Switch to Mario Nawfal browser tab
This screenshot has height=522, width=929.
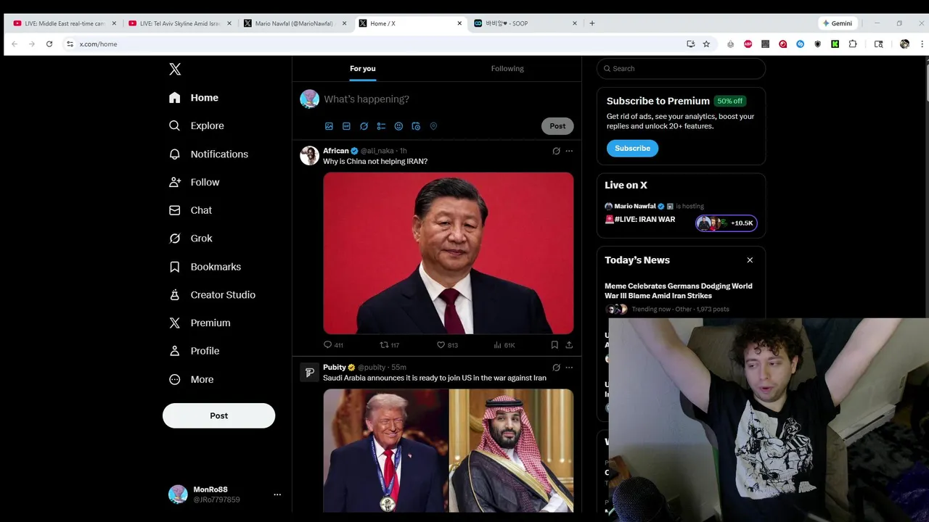pos(295,23)
